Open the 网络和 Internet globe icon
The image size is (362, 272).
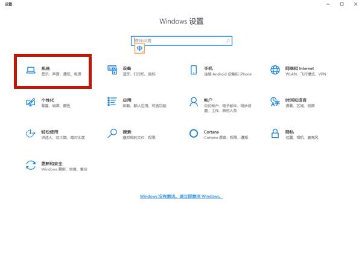275,70
